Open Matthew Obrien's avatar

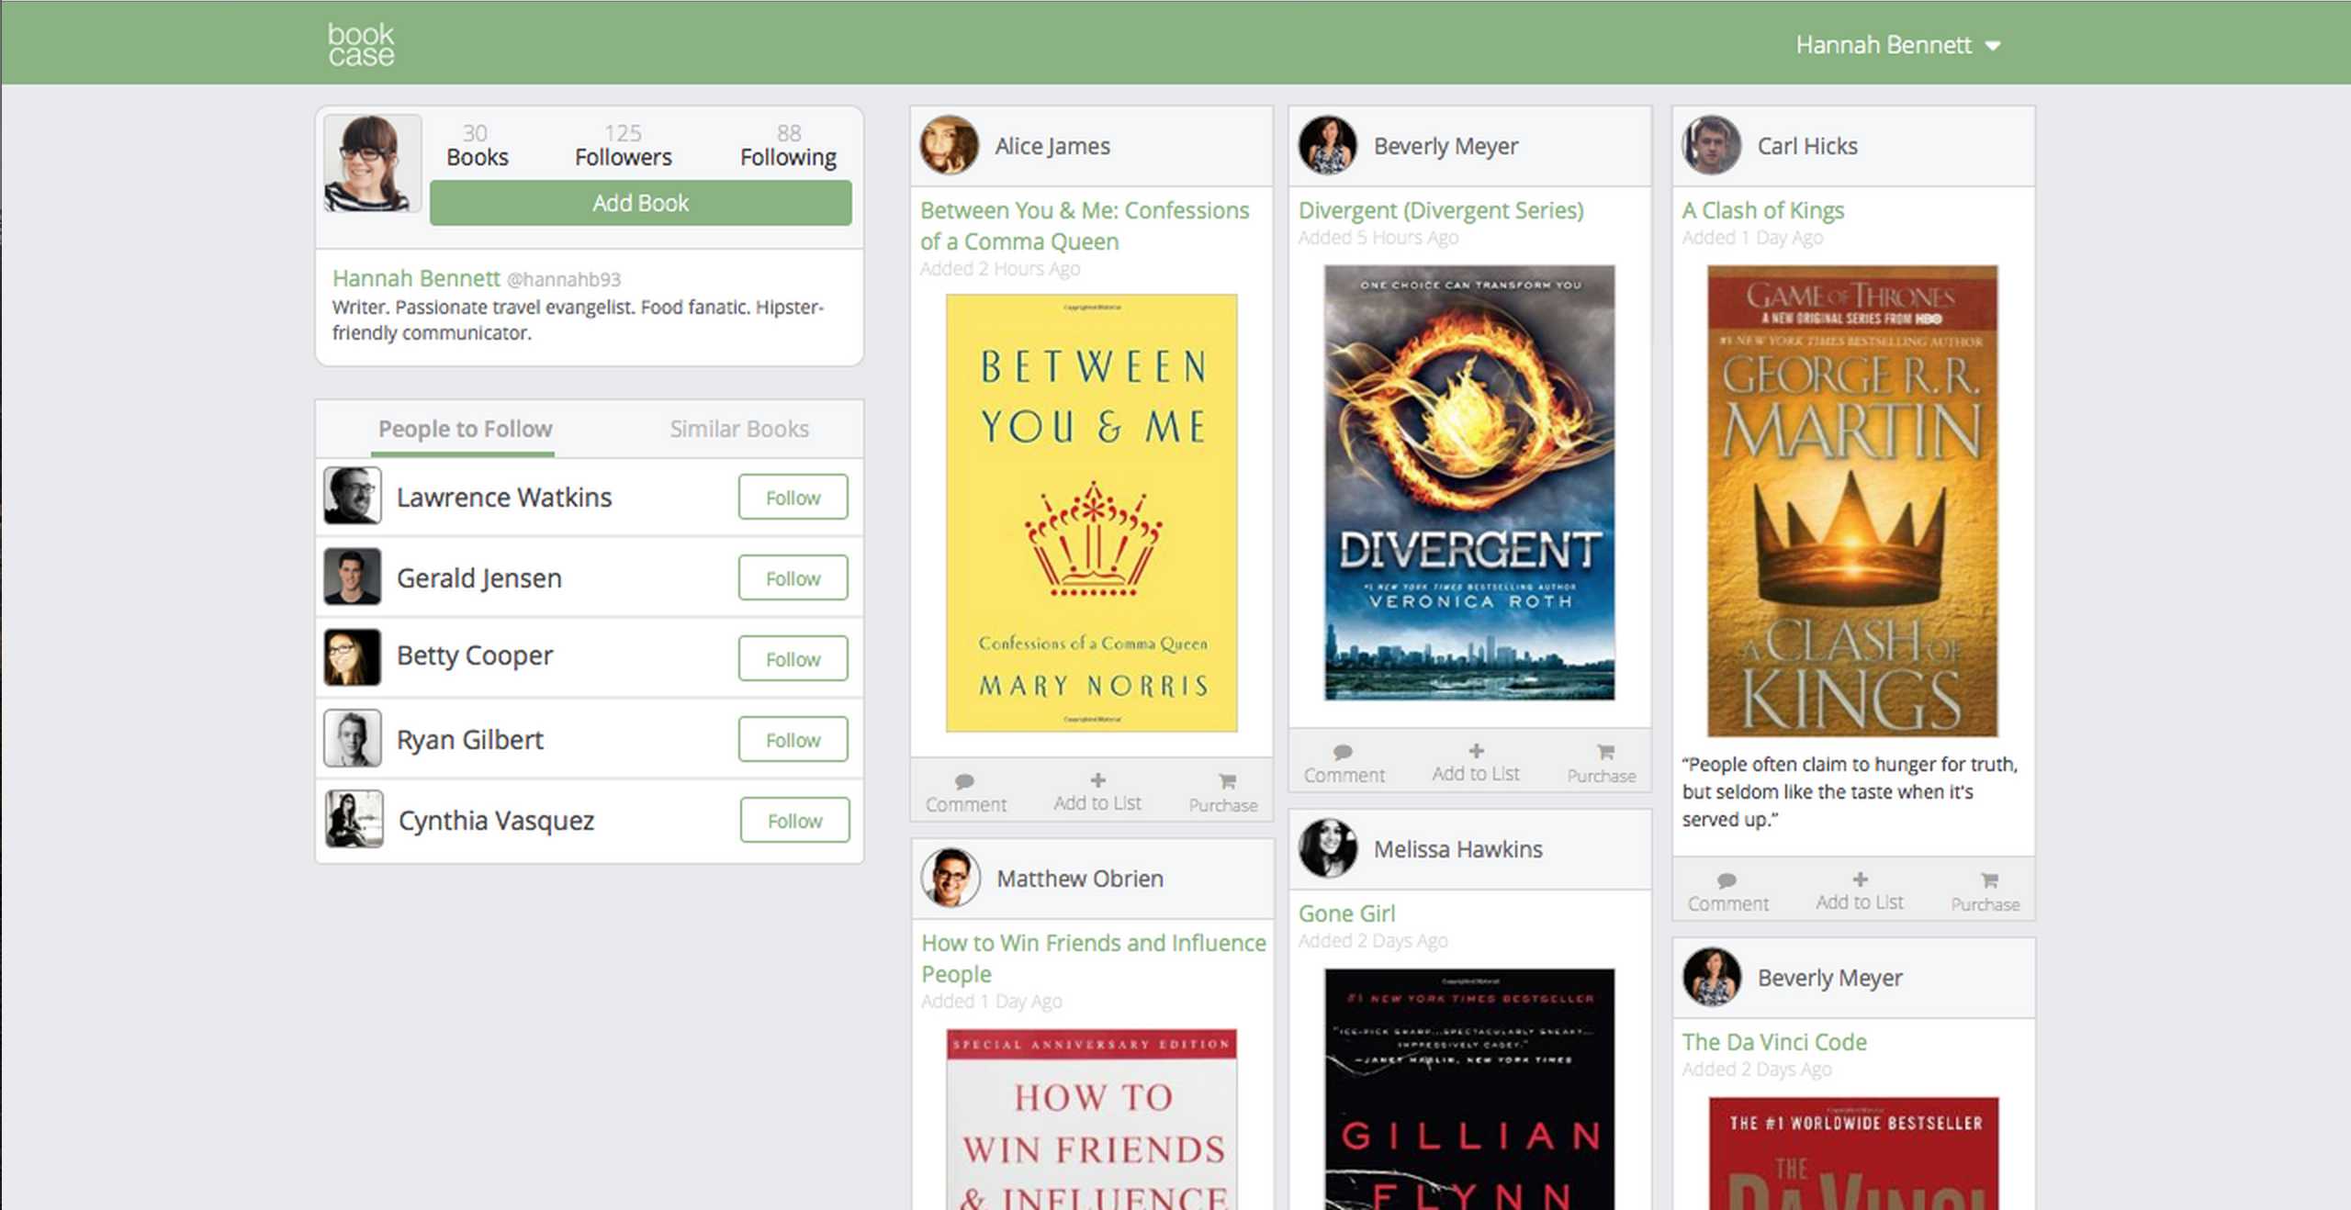[951, 878]
